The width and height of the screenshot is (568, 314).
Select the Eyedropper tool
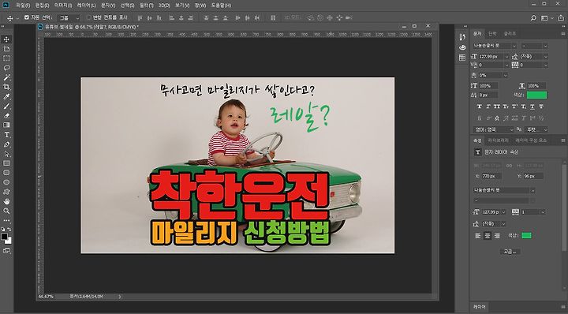click(6, 97)
